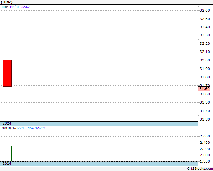The height and width of the screenshot is (171, 213).
Task: Click the 12Stocks.com copyright text
Action: click(200, 169)
